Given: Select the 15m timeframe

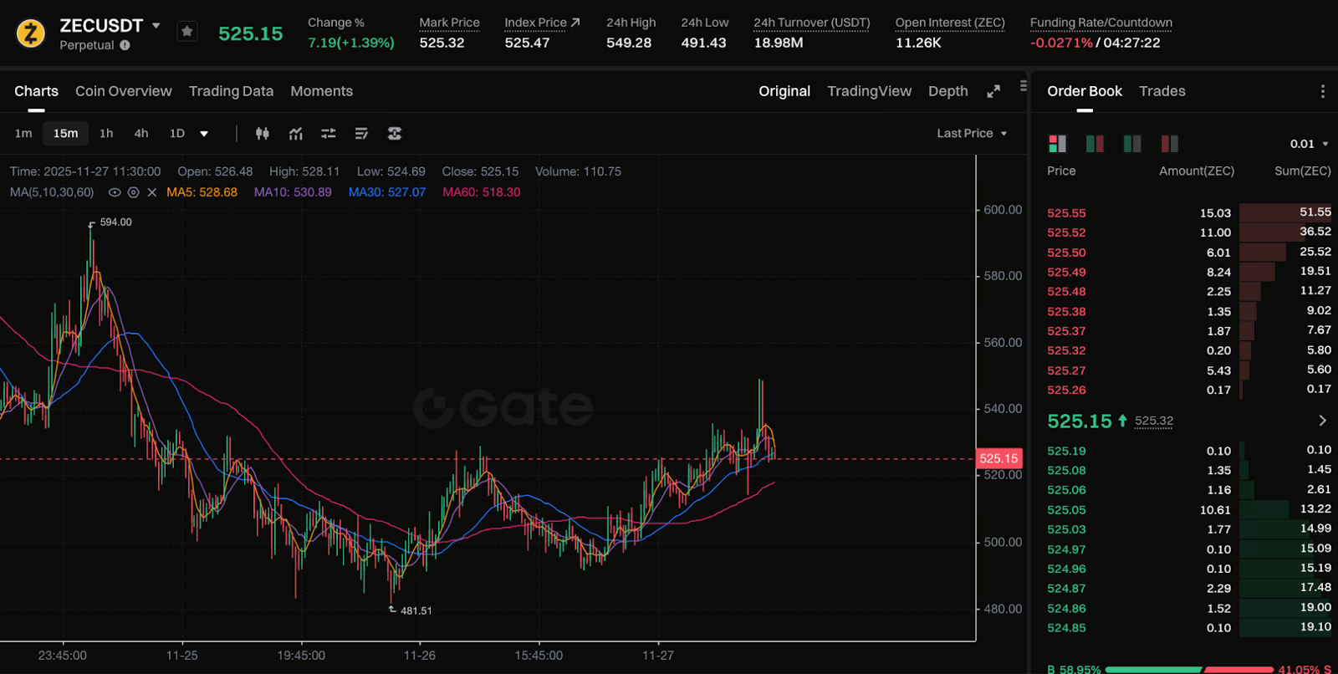Looking at the screenshot, I should (65, 133).
